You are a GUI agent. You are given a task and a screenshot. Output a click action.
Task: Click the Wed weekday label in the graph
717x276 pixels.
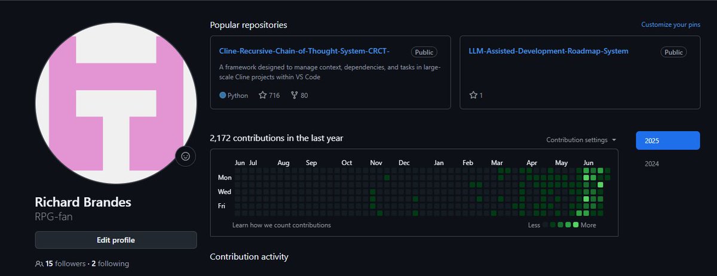[225, 192]
